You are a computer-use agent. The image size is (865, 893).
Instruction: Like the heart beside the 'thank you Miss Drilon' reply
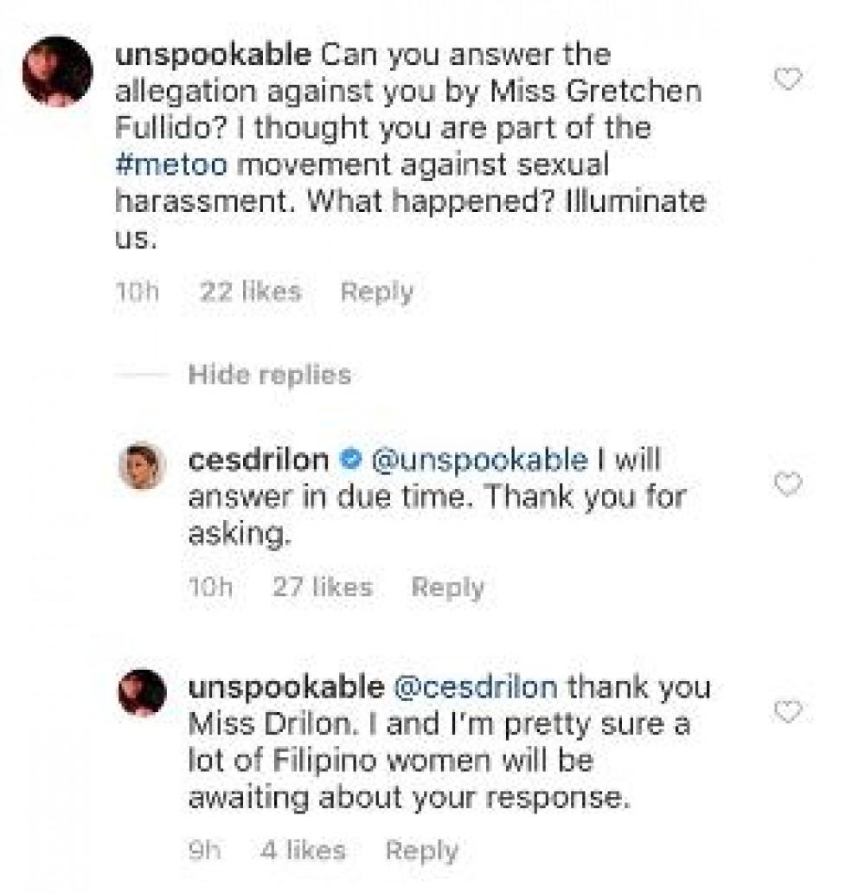787,712
